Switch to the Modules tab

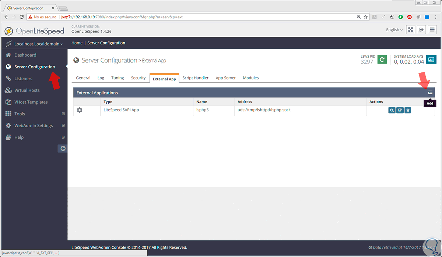pyautogui.click(x=251, y=78)
